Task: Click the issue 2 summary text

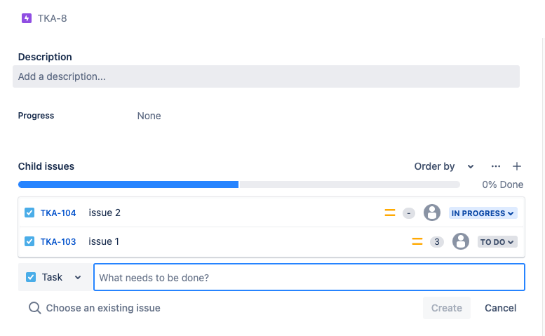Action: coord(105,213)
